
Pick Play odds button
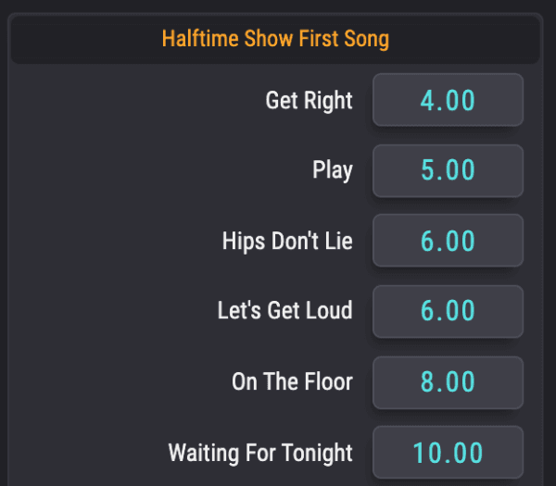click(448, 170)
